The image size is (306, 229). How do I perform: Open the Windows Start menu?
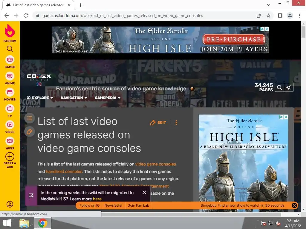pyautogui.click(x=7, y=223)
